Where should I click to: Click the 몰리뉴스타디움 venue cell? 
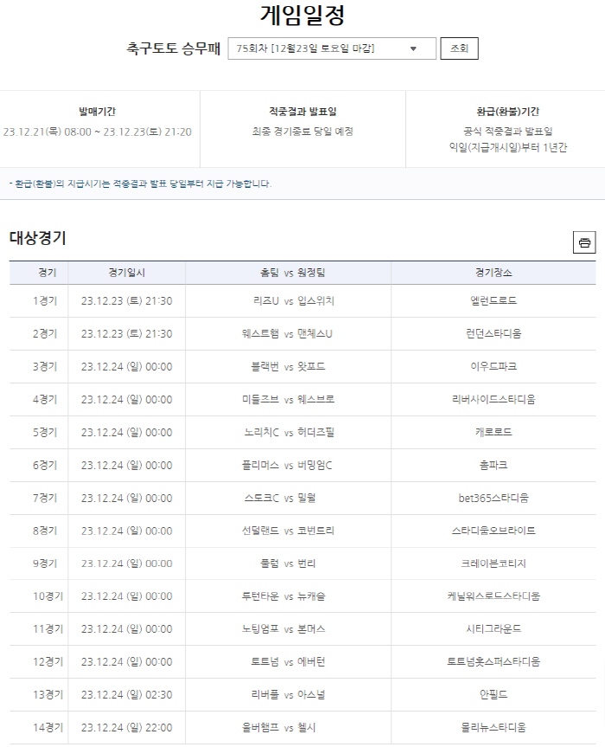pos(494,728)
